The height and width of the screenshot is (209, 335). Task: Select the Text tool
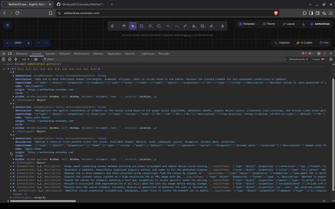tap(194, 26)
